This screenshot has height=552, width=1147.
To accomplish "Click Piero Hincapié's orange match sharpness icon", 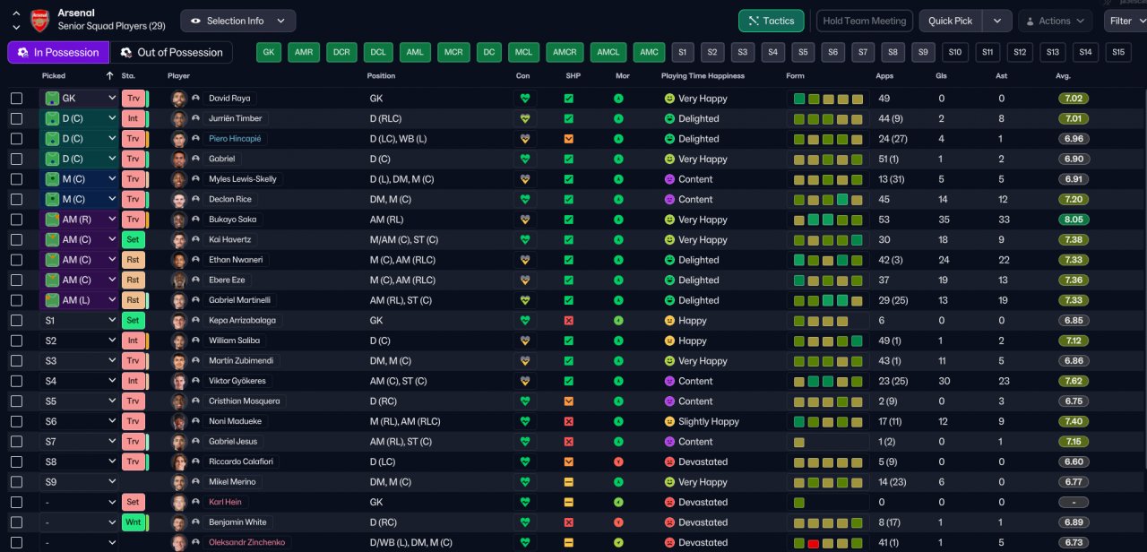I will click(568, 139).
